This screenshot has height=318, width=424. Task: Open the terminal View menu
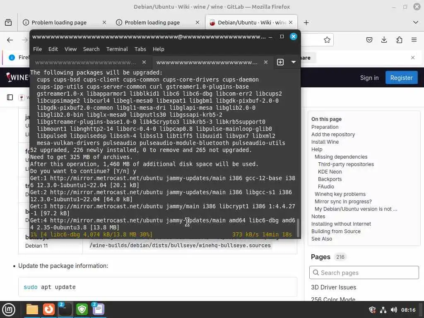click(x=70, y=49)
